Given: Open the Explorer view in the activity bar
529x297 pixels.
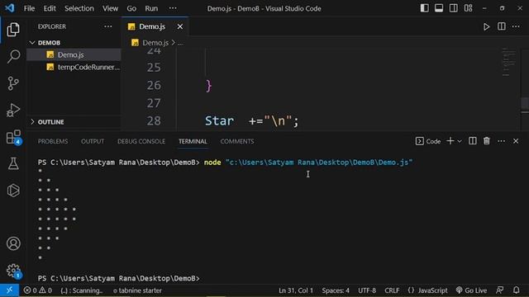Looking at the screenshot, I should tap(13, 30).
